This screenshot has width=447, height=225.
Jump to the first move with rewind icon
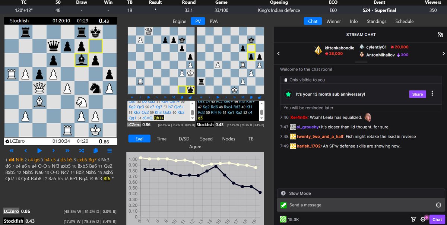(x=11, y=150)
